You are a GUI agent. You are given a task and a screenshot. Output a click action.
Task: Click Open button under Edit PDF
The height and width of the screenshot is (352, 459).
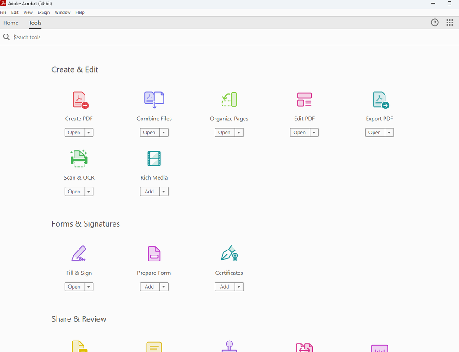click(x=300, y=133)
